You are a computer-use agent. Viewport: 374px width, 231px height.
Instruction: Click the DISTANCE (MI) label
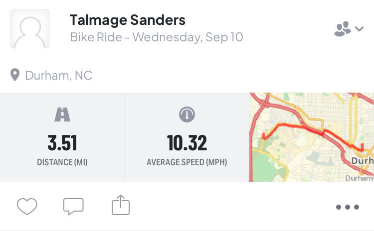pos(62,162)
